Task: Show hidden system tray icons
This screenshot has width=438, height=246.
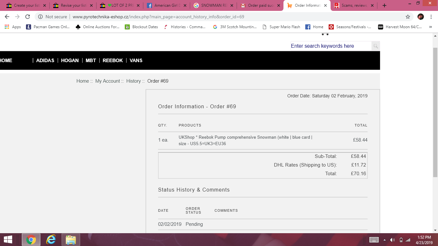Action: (385, 240)
